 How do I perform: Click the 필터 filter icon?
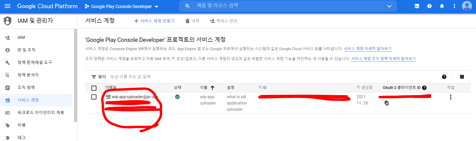point(94,77)
